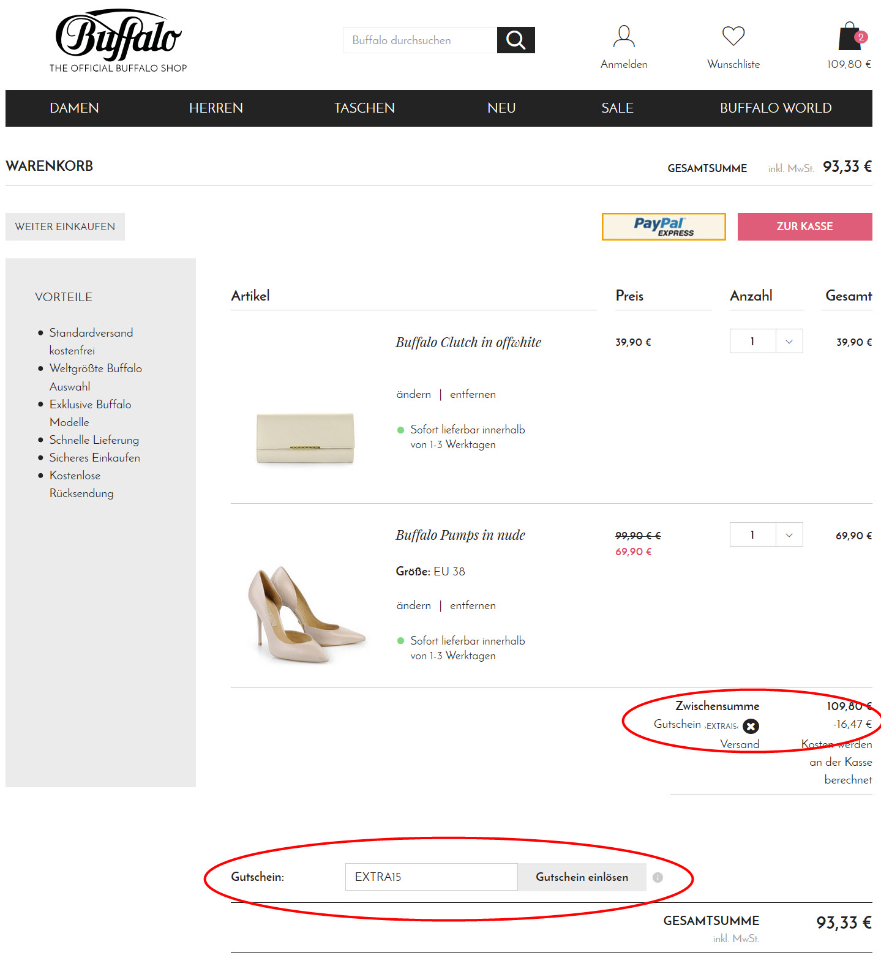This screenshot has height=958, width=881.
Task: Click Gutschein einlösen button
Action: point(582,877)
